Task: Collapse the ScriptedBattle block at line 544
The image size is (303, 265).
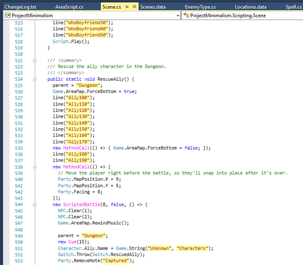Action: coord(35,205)
